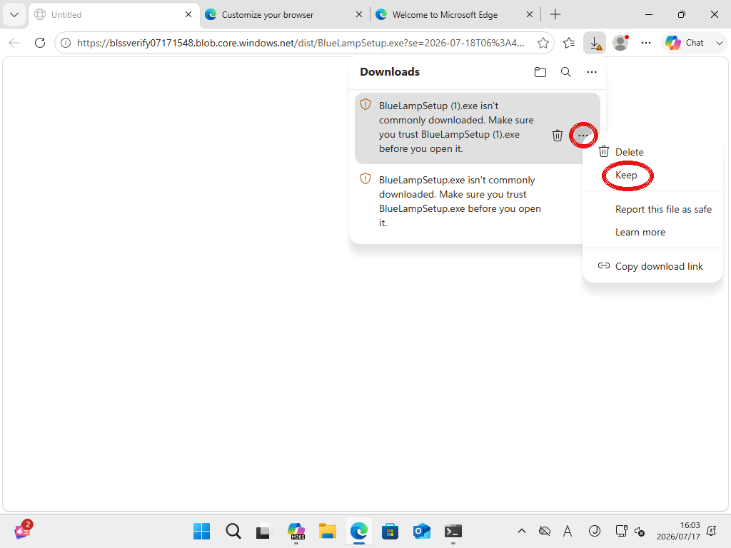Open a new tab with plus button
Screen dimensions: 731x548
555,14
